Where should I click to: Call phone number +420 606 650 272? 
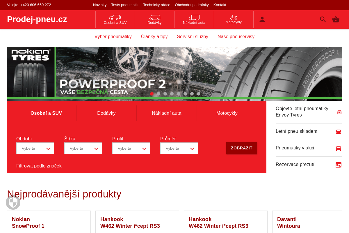click(x=36, y=5)
